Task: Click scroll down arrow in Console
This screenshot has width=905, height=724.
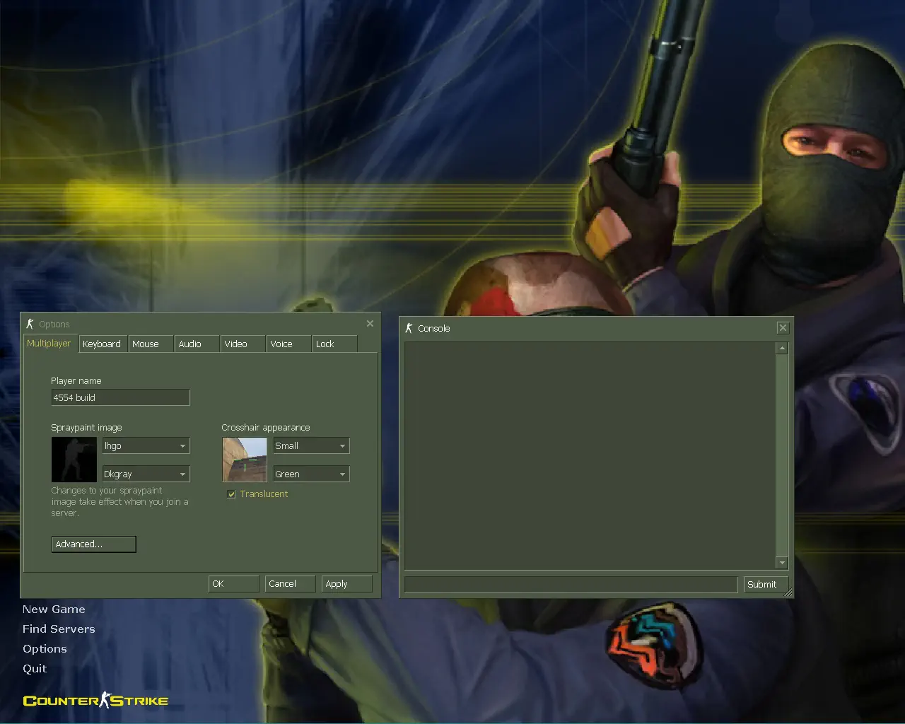Action: (x=781, y=563)
